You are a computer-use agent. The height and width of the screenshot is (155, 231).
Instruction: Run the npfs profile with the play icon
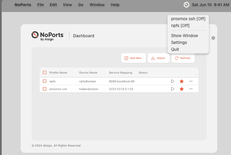pyautogui.click(x=173, y=81)
